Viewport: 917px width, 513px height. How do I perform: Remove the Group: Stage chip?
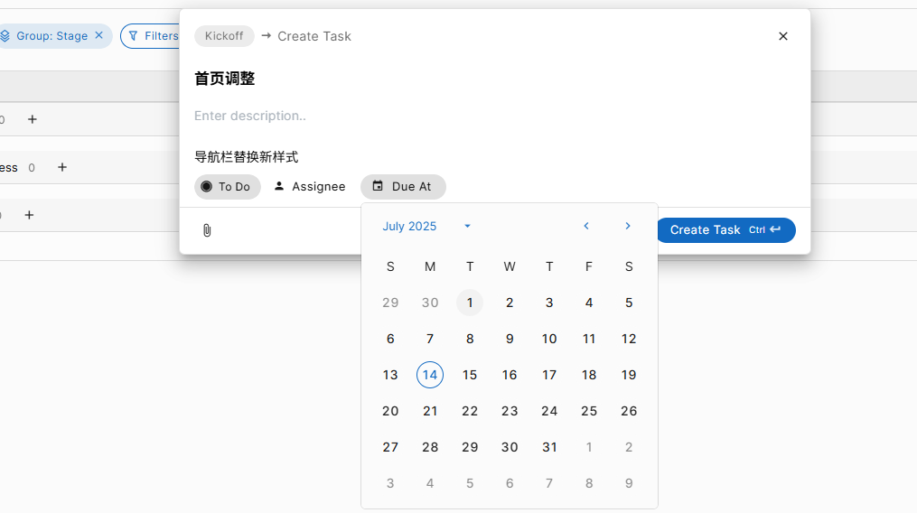click(x=99, y=36)
